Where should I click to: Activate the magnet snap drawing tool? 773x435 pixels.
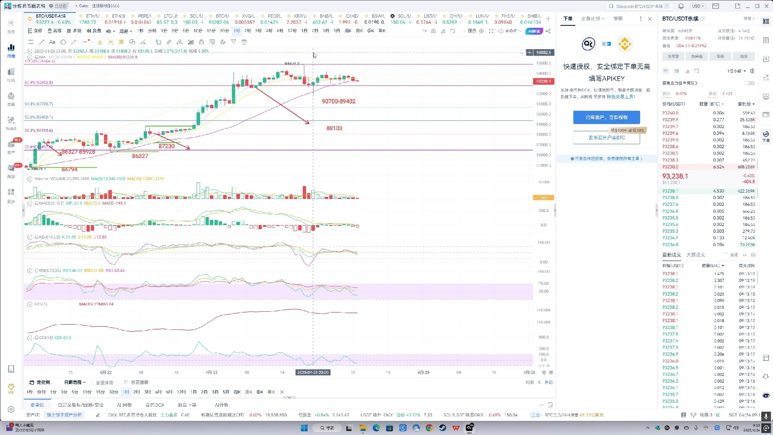(223, 42)
